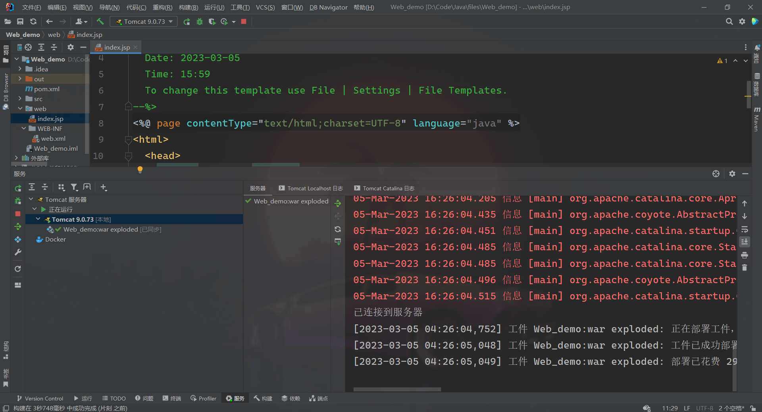762x412 pixels.
Task: Deploy all artifacts in Services sidebar
Action: click(x=18, y=226)
